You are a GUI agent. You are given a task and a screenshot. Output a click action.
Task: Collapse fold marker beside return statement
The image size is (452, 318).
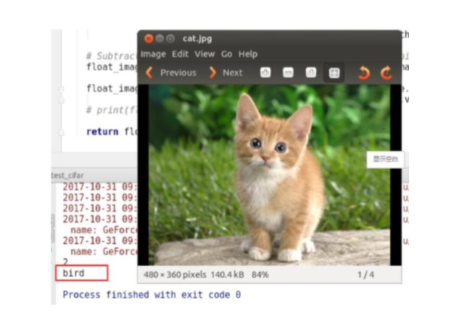pos(61,132)
